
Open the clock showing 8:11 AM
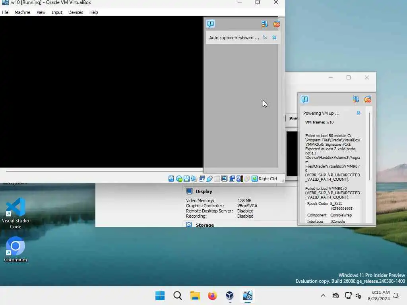tap(379, 295)
